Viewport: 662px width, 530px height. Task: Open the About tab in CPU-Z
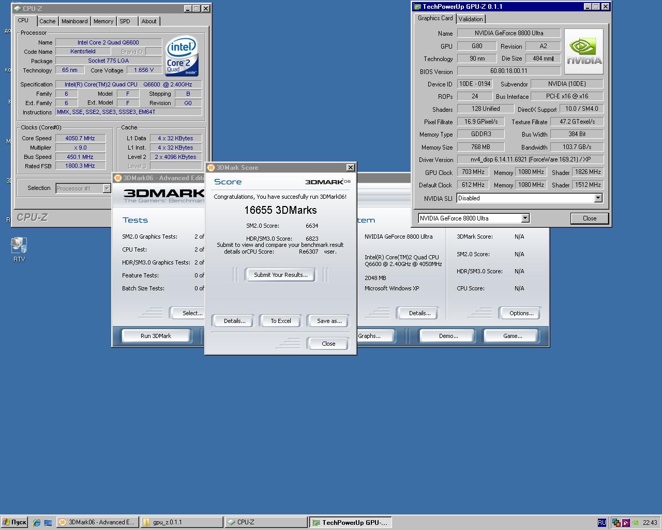coord(149,21)
